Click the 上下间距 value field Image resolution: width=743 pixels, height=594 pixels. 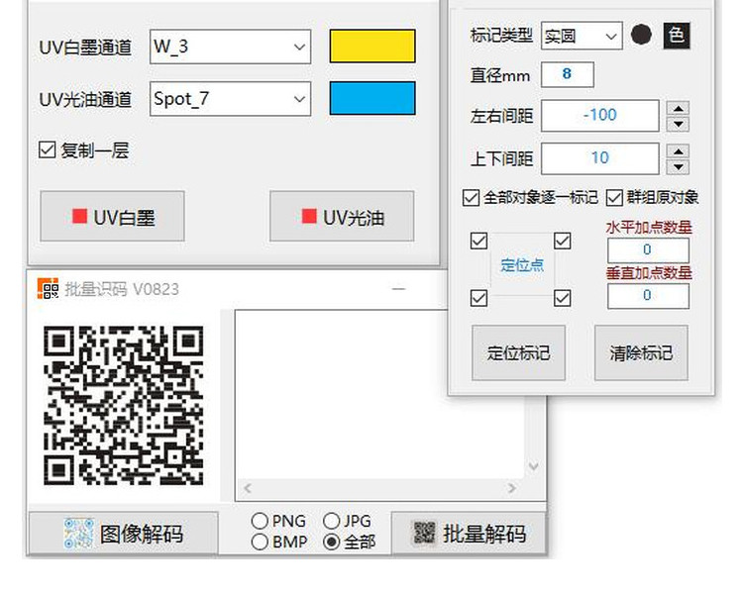(600, 158)
